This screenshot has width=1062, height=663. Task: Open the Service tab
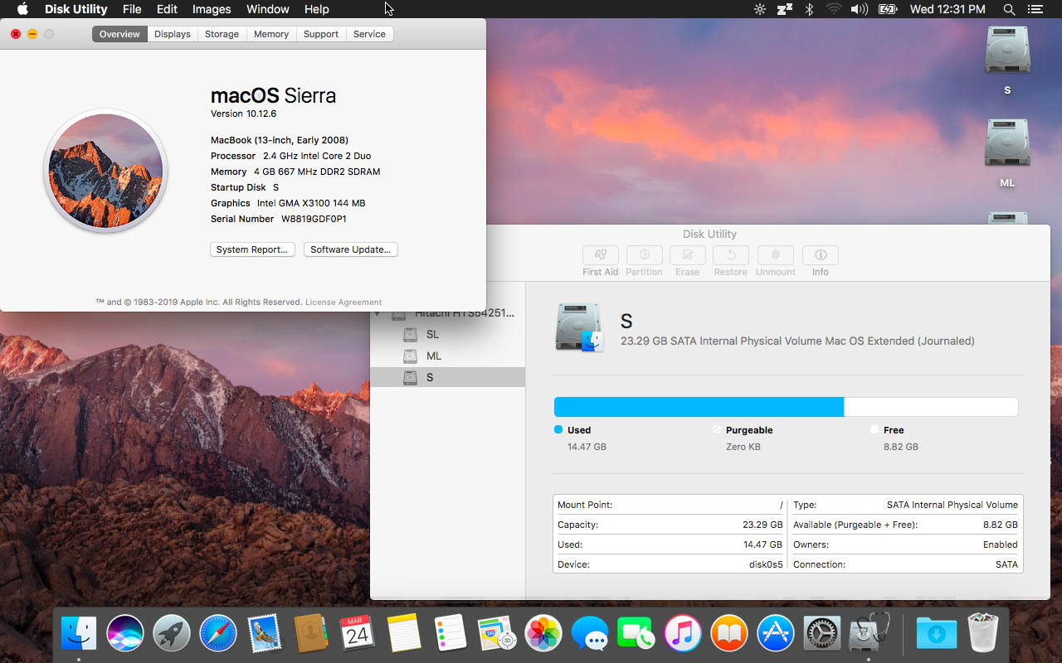pyautogui.click(x=369, y=34)
